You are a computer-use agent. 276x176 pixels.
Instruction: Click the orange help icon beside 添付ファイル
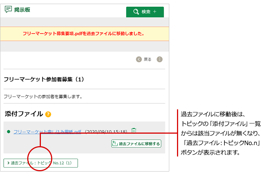tap(48, 115)
